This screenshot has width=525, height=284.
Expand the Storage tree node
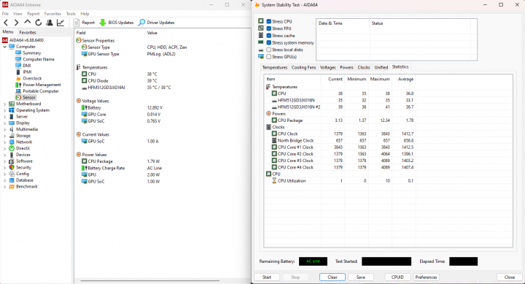(4, 136)
